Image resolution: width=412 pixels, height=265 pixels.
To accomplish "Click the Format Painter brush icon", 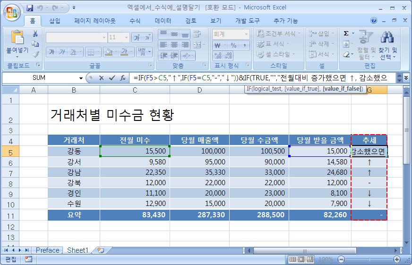I will (x=35, y=54).
